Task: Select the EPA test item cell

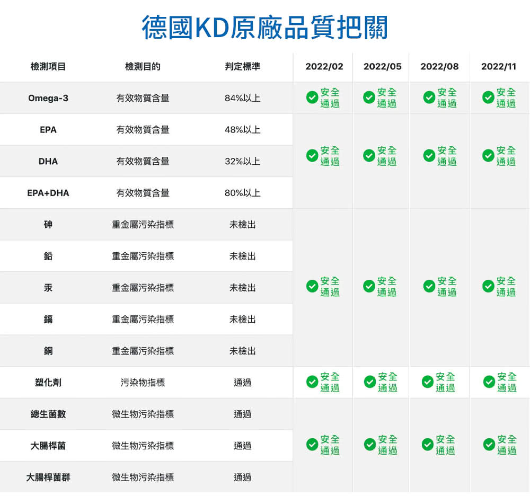Action: (48, 130)
